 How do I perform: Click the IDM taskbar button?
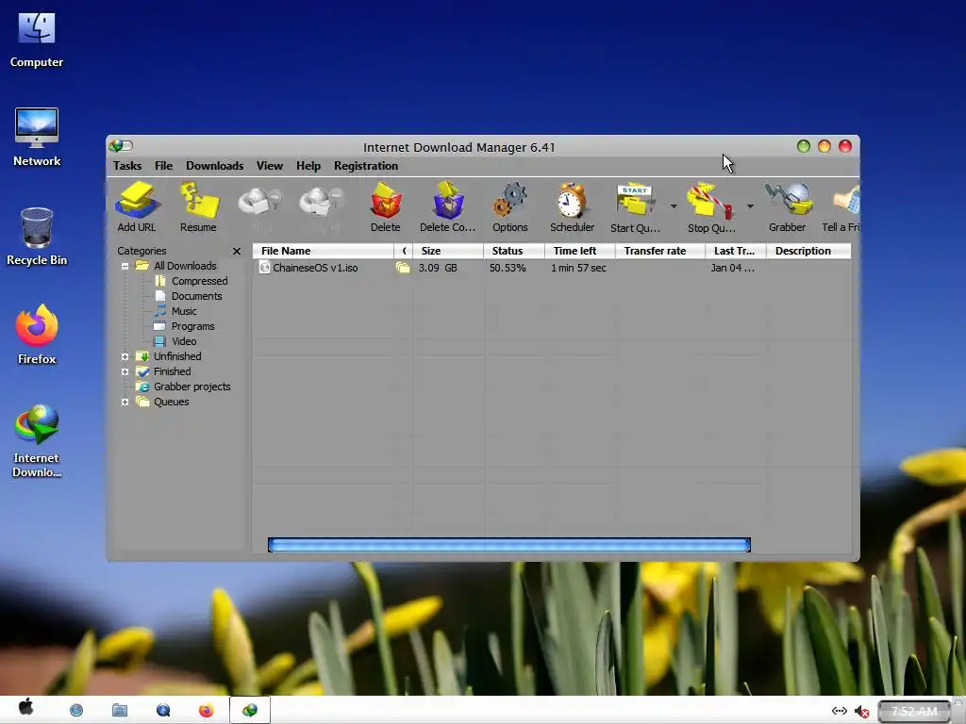pyautogui.click(x=249, y=710)
